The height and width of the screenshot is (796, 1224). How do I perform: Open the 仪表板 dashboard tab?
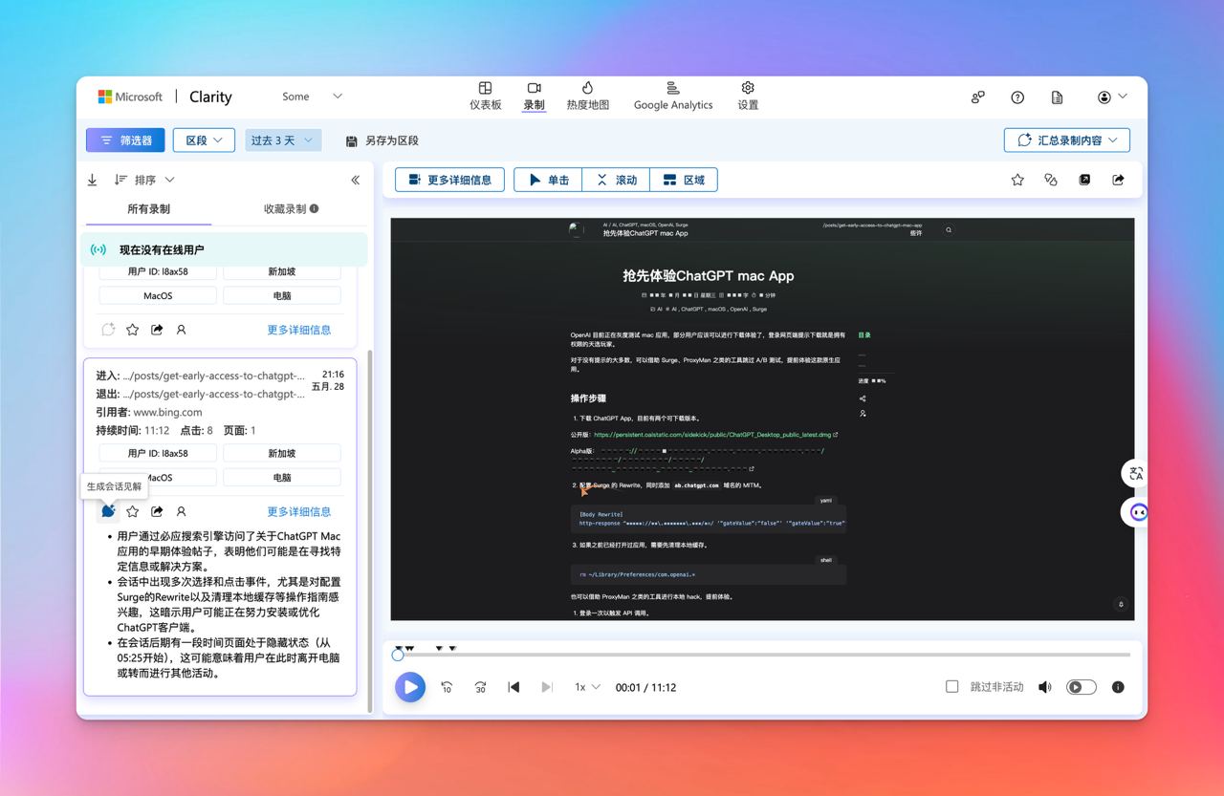pyautogui.click(x=486, y=96)
